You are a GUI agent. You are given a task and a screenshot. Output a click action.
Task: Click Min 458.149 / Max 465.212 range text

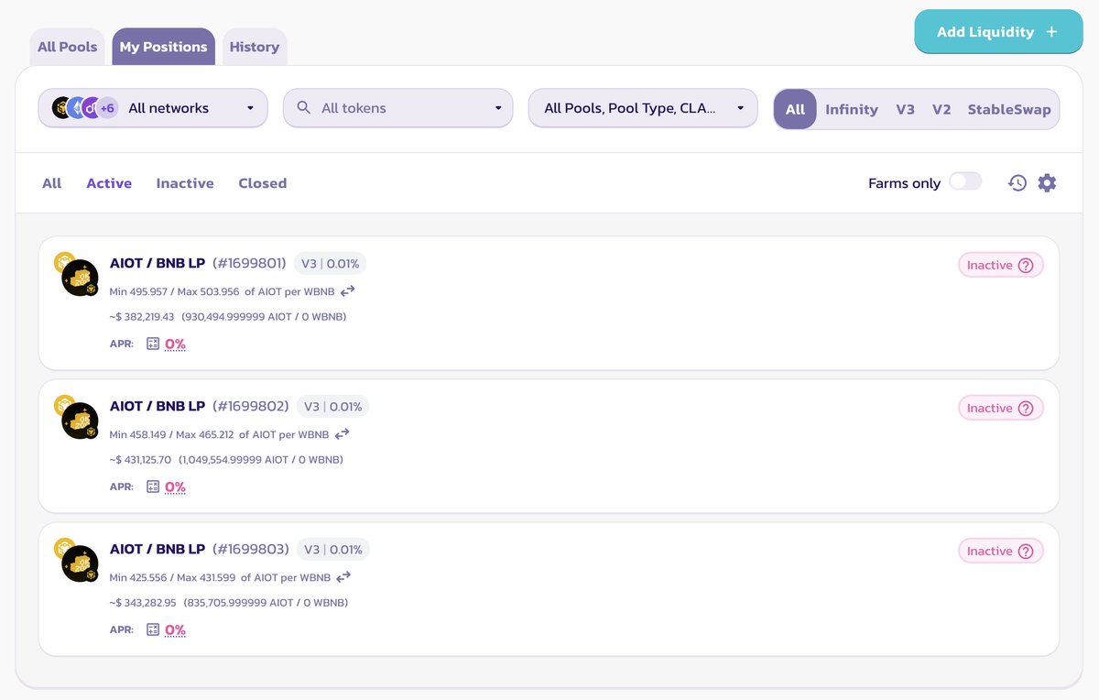[172, 434]
